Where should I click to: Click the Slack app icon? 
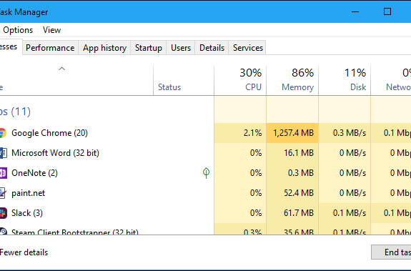pyautogui.click(x=3, y=213)
